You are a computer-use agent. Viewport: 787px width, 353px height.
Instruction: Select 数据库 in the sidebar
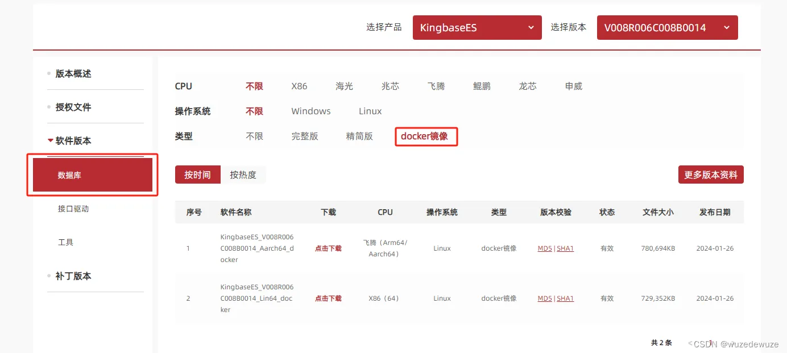pos(93,175)
